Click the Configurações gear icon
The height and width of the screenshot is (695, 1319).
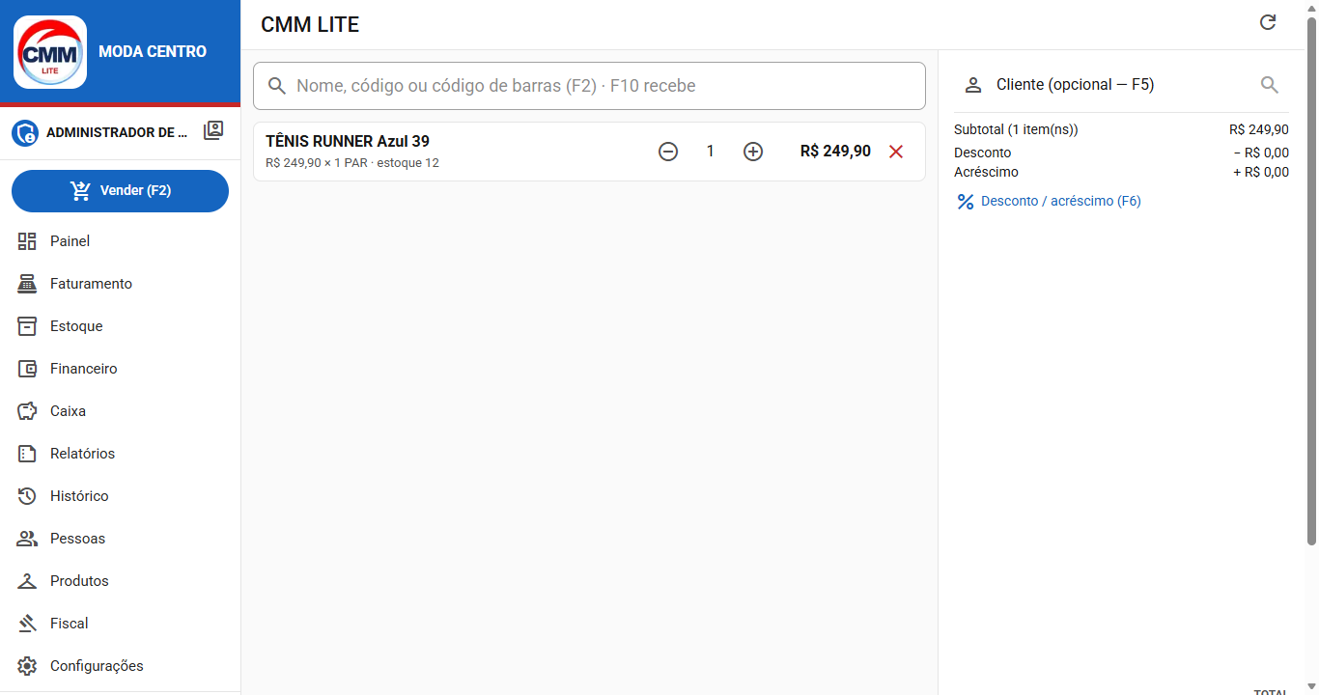[27, 666]
